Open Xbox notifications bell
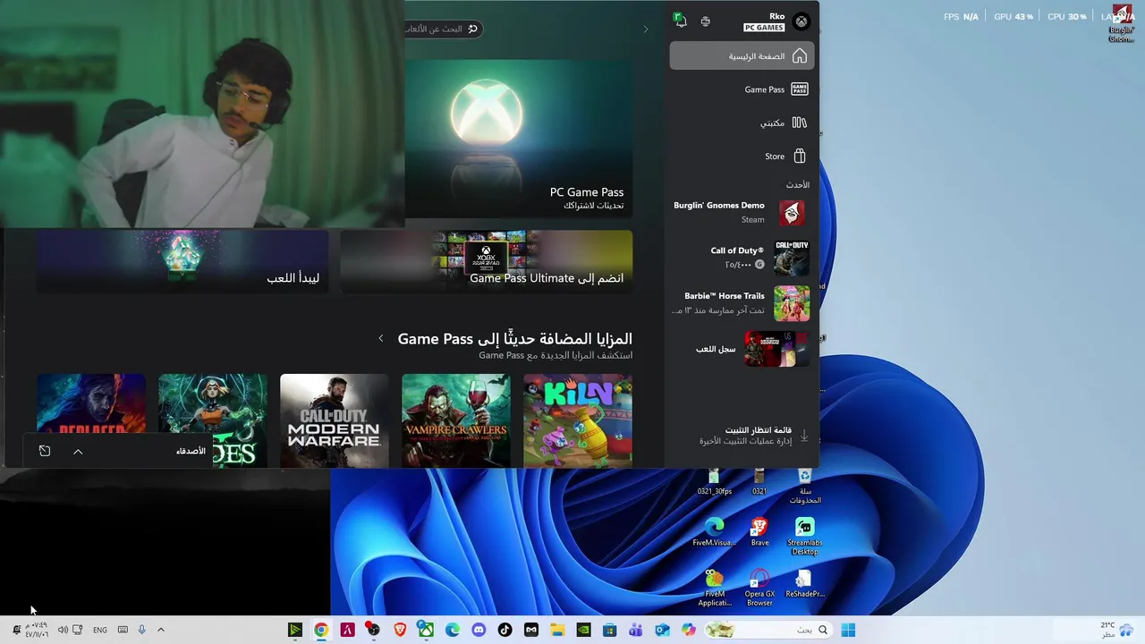The image size is (1145, 644). [x=680, y=21]
